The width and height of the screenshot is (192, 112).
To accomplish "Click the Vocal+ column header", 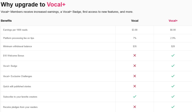I will point(173,21).
